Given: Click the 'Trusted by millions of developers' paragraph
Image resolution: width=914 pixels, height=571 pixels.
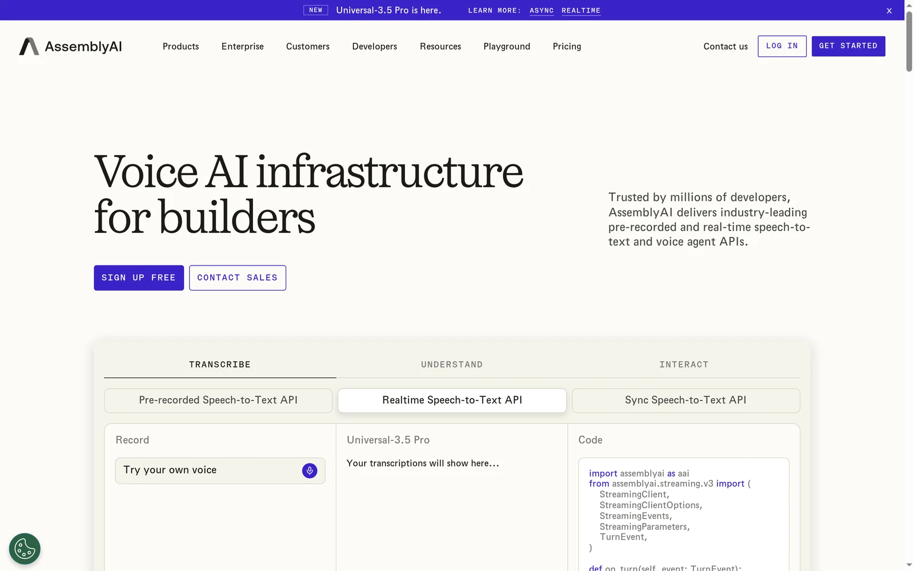Looking at the screenshot, I should tap(709, 219).
